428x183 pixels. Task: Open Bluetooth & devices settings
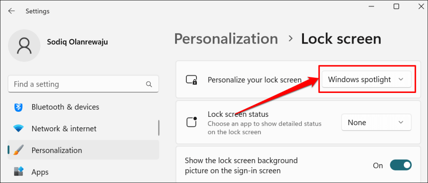tap(65, 107)
